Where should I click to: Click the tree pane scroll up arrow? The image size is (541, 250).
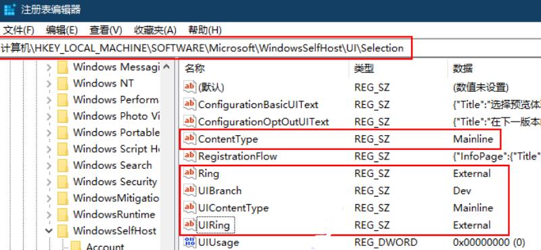(x=166, y=67)
